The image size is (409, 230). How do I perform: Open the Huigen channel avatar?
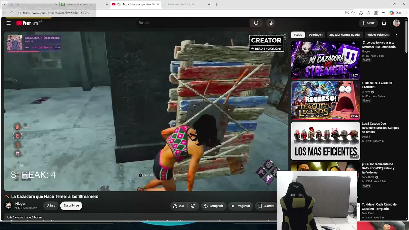9,205
